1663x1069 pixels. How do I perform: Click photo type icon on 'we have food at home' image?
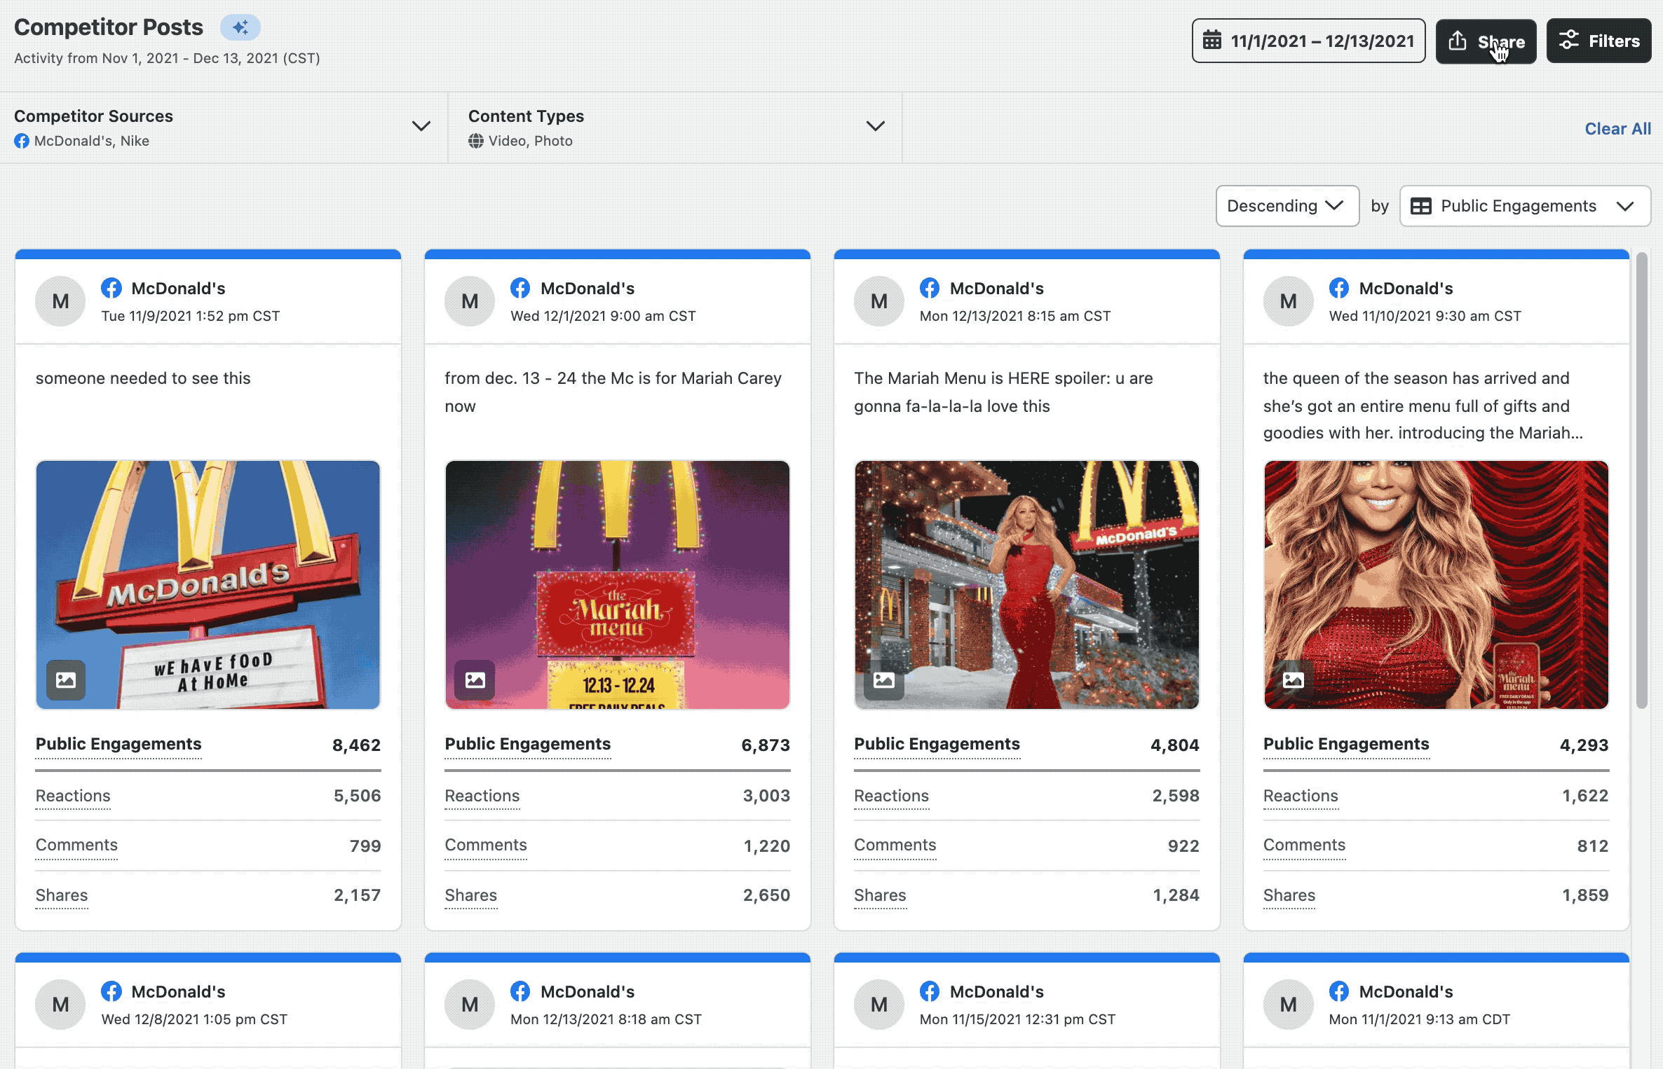pos(66,680)
